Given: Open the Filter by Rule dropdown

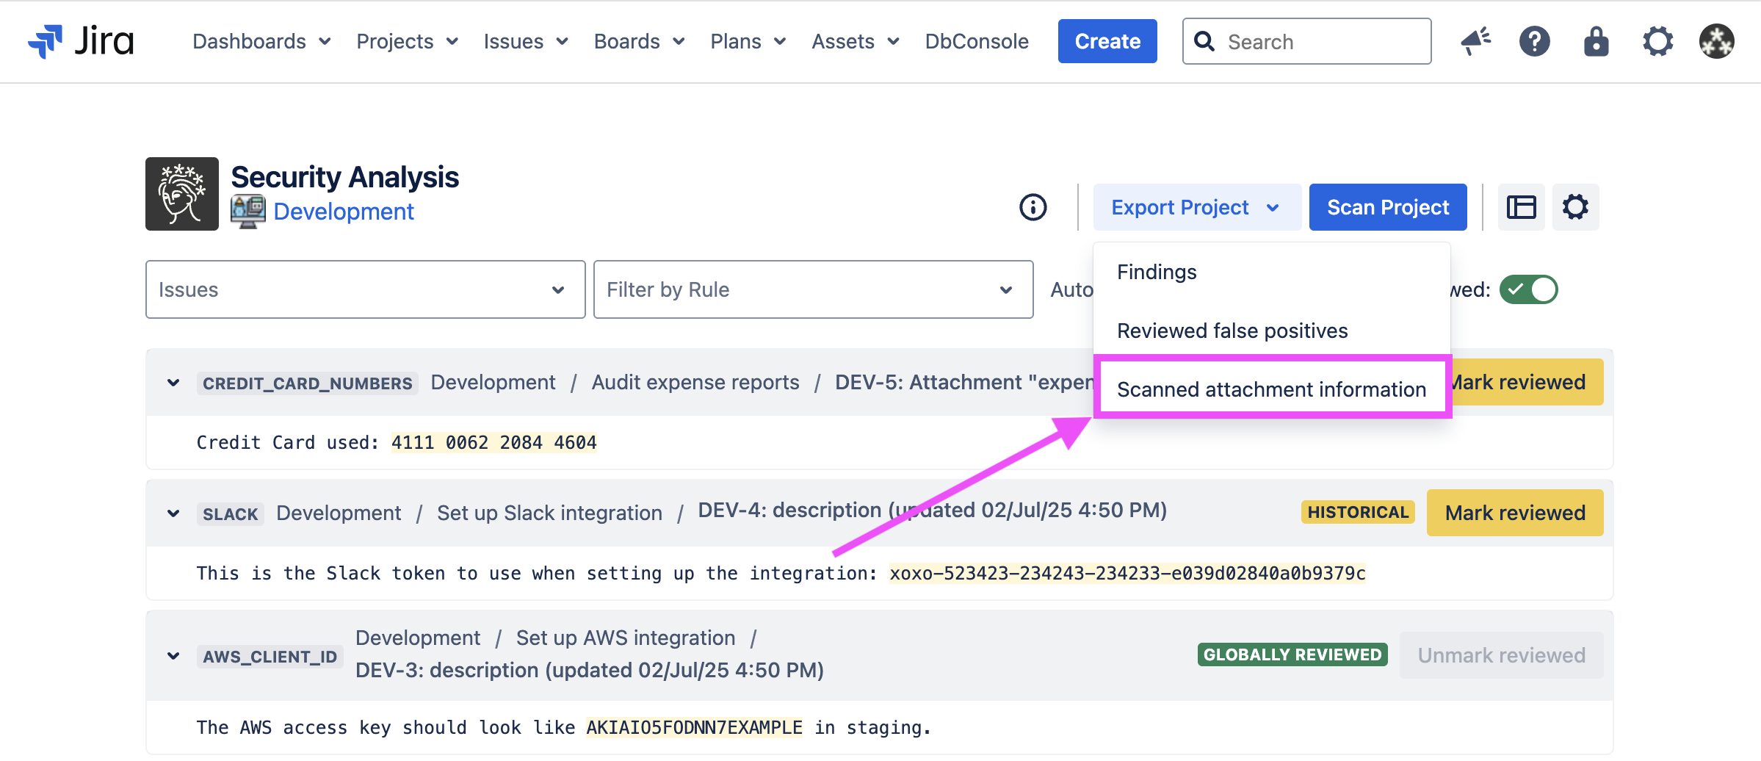Looking at the screenshot, I should pos(813,289).
